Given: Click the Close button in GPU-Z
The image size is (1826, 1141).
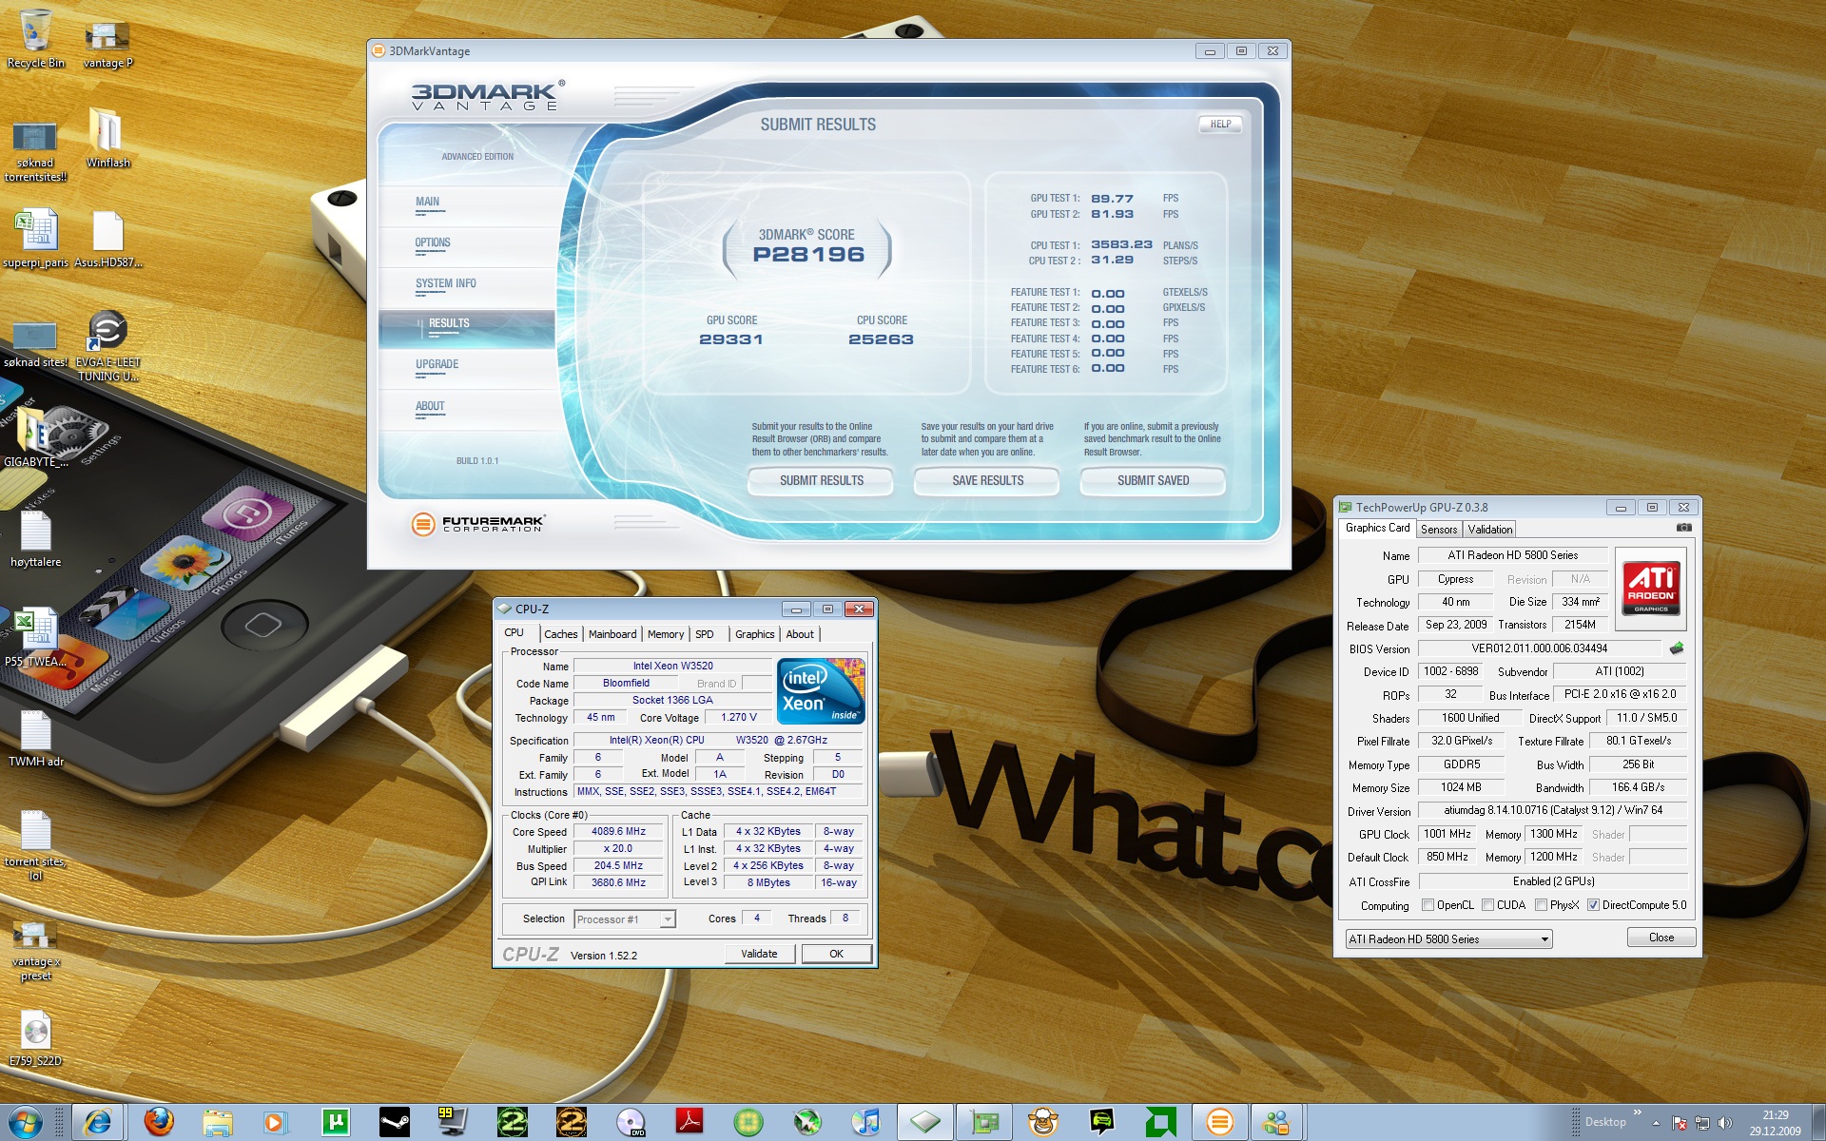Looking at the screenshot, I should click(x=1661, y=938).
